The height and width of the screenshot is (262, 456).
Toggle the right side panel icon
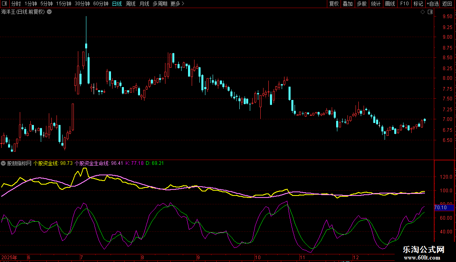430,12
